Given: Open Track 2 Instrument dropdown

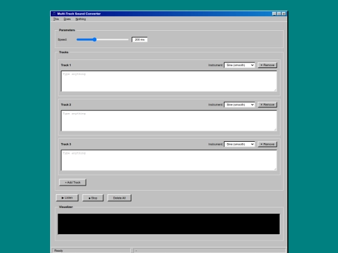Looking at the screenshot, I should point(240,104).
